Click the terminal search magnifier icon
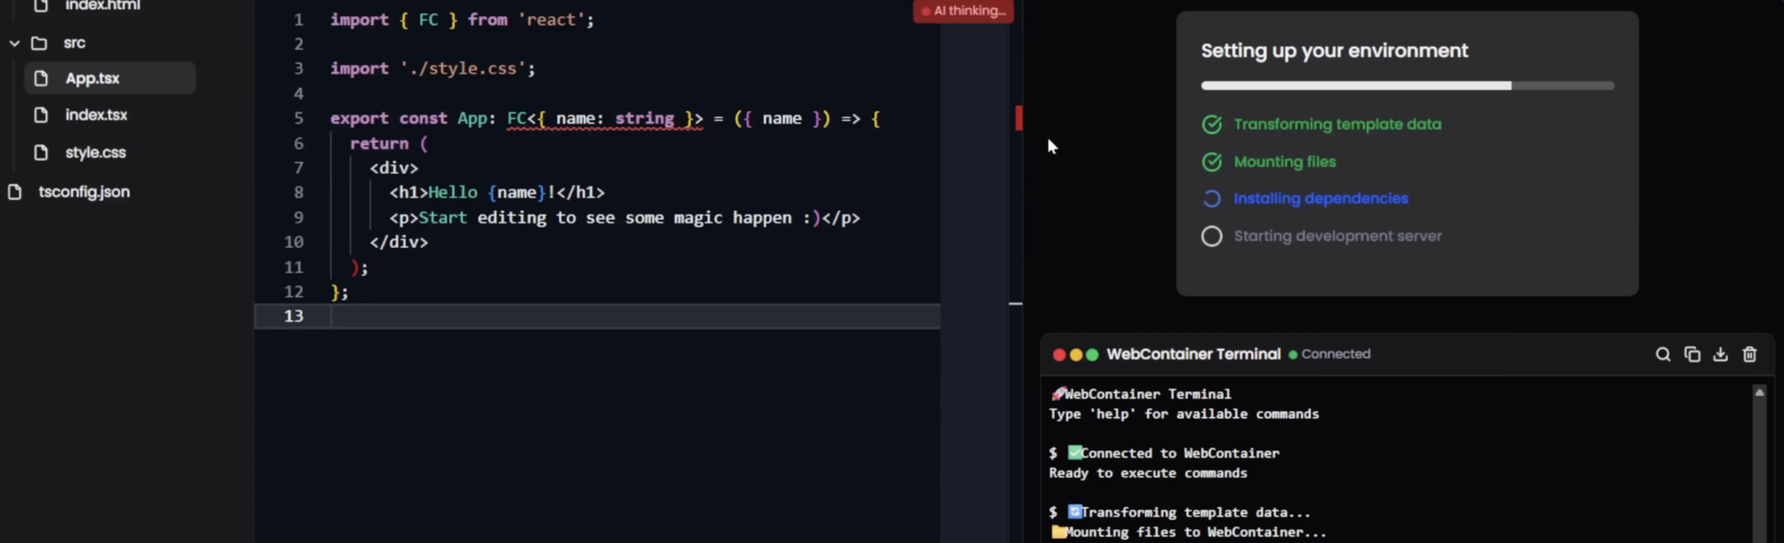1784x543 pixels. click(1663, 354)
